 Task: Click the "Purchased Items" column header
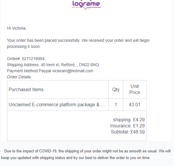click(x=27, y=89)
